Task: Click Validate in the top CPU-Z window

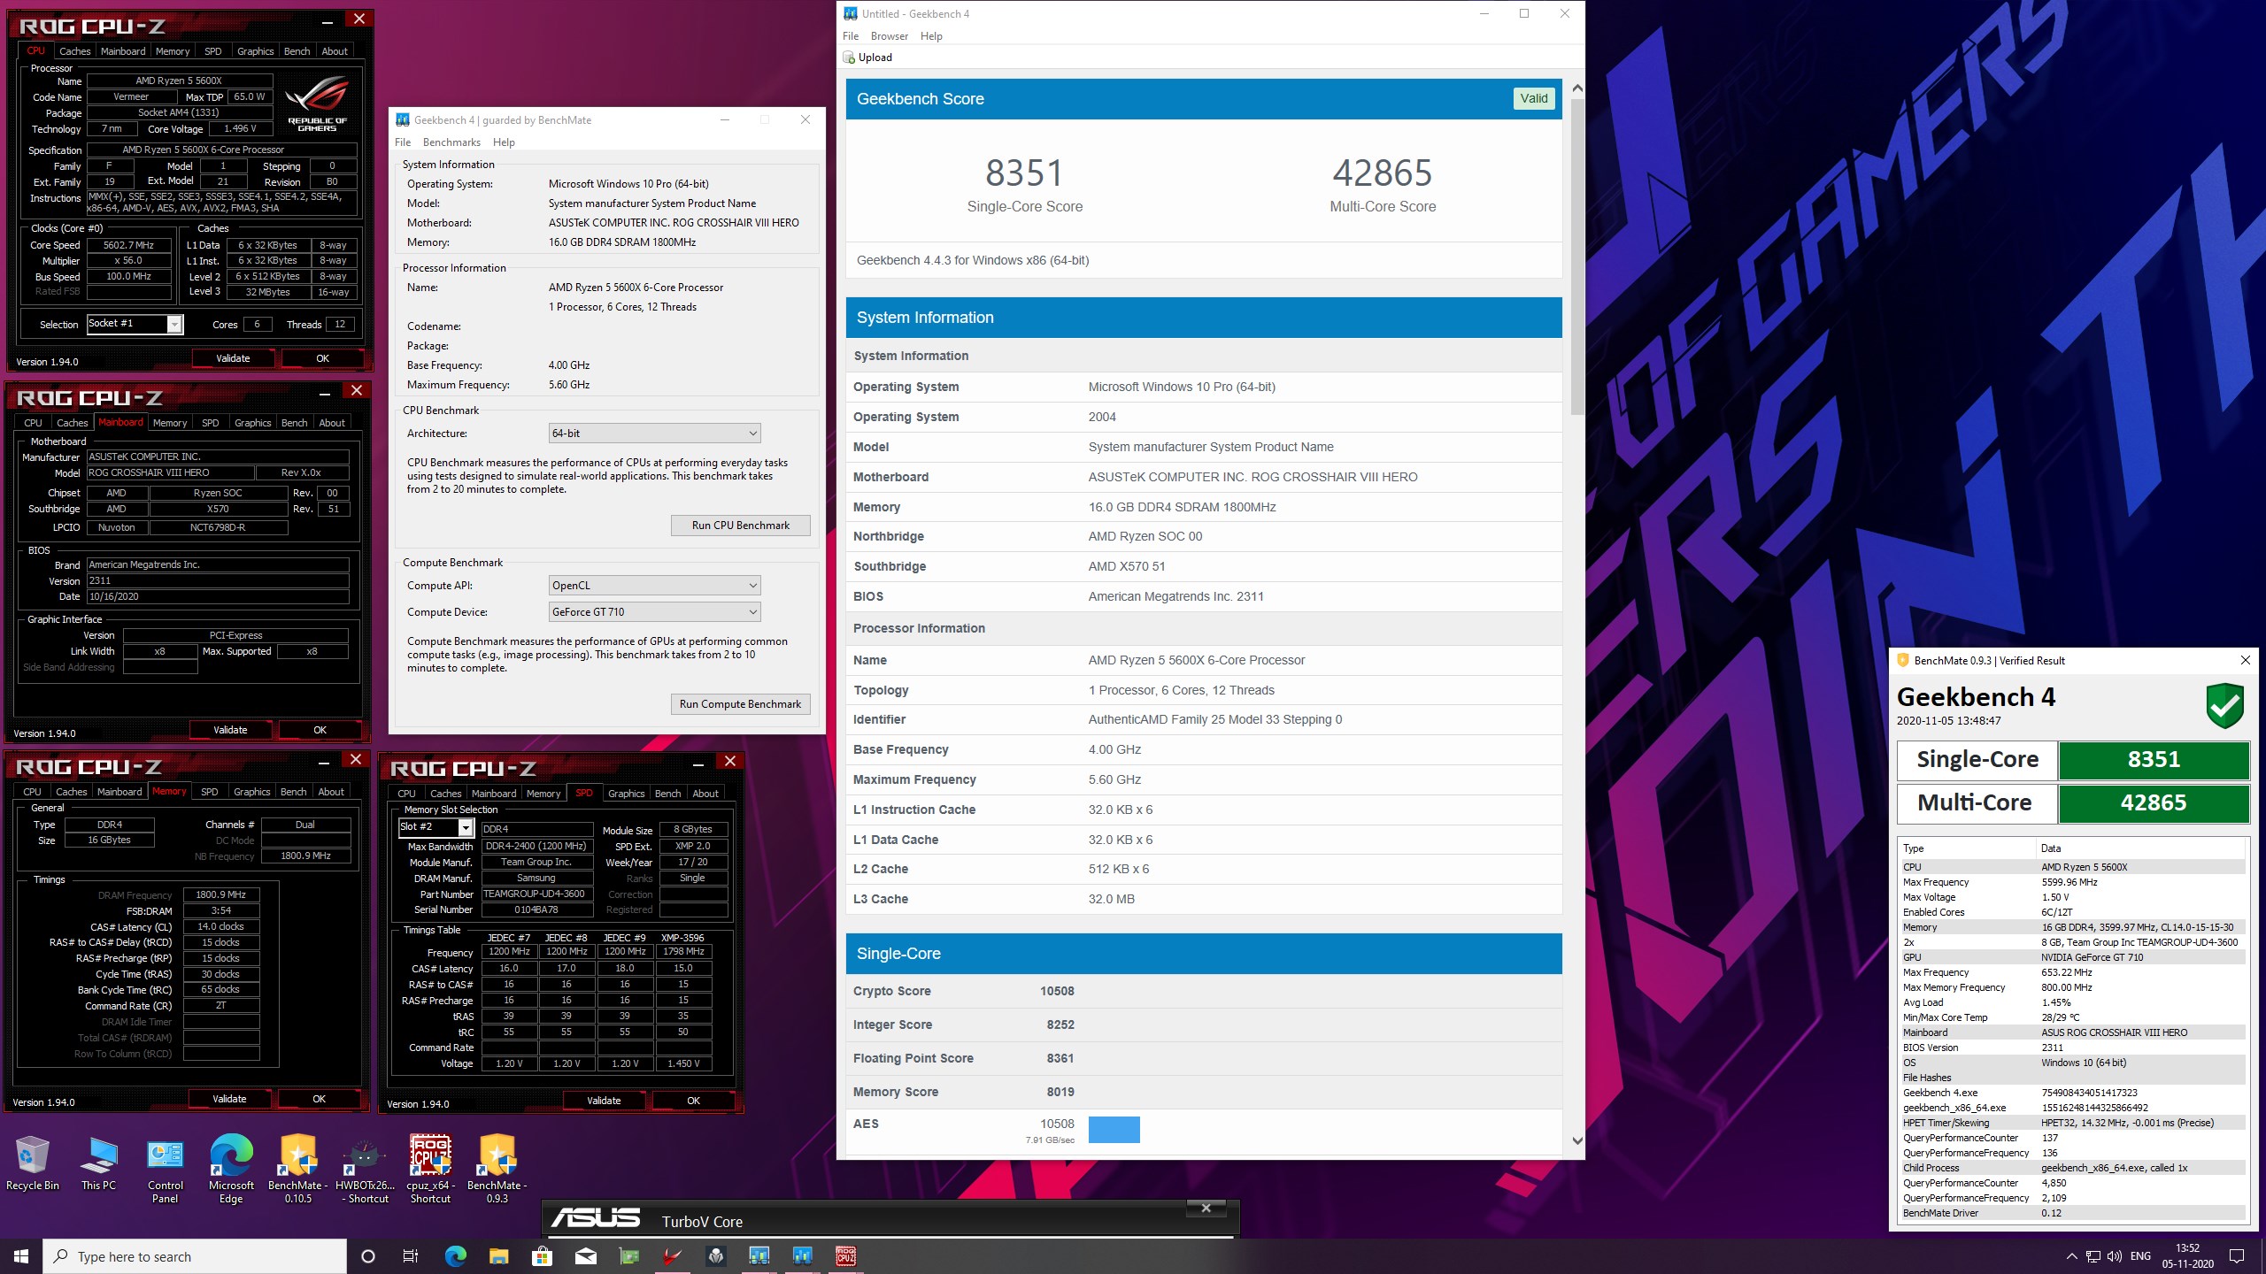Action: click(x=233, y=358)
